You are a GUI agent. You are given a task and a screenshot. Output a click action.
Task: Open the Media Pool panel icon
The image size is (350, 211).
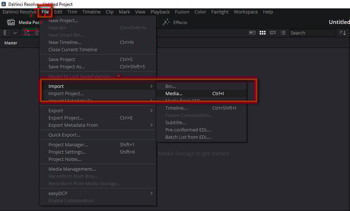[x=11, y=23]
